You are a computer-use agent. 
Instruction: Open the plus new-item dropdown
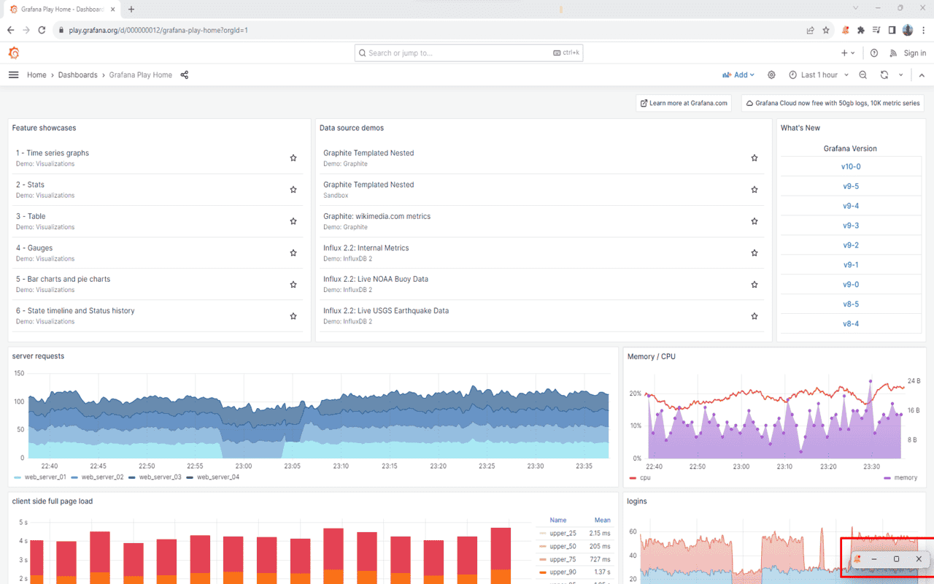point(848,53)
